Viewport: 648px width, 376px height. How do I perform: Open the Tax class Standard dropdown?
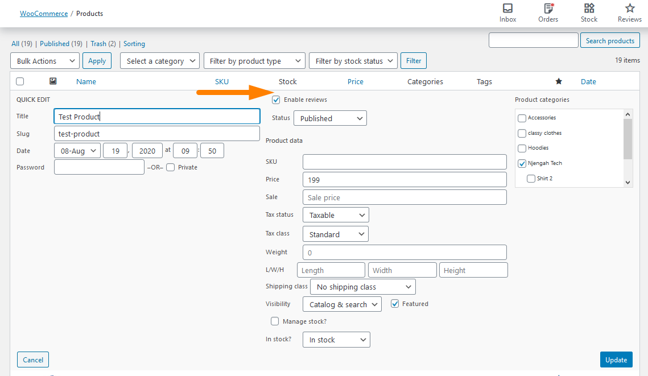click(x=336, y=234)
